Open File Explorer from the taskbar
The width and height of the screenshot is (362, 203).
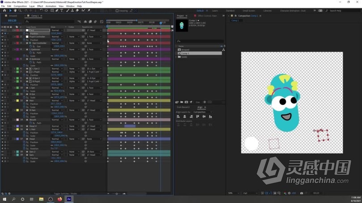click(x=41, y=199)
